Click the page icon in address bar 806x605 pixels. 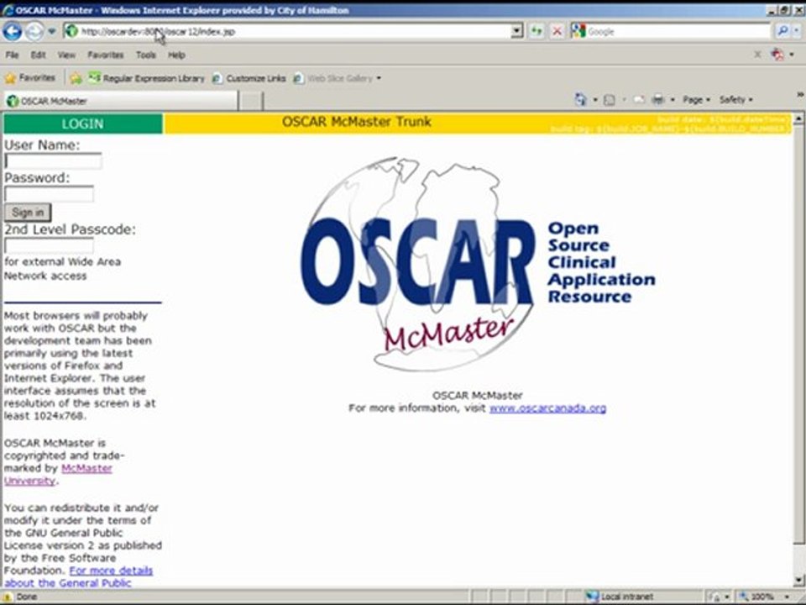click(71, 31)
